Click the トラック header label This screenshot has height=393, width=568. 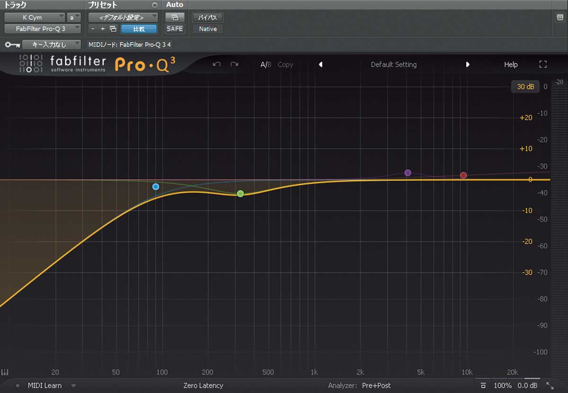16,5
